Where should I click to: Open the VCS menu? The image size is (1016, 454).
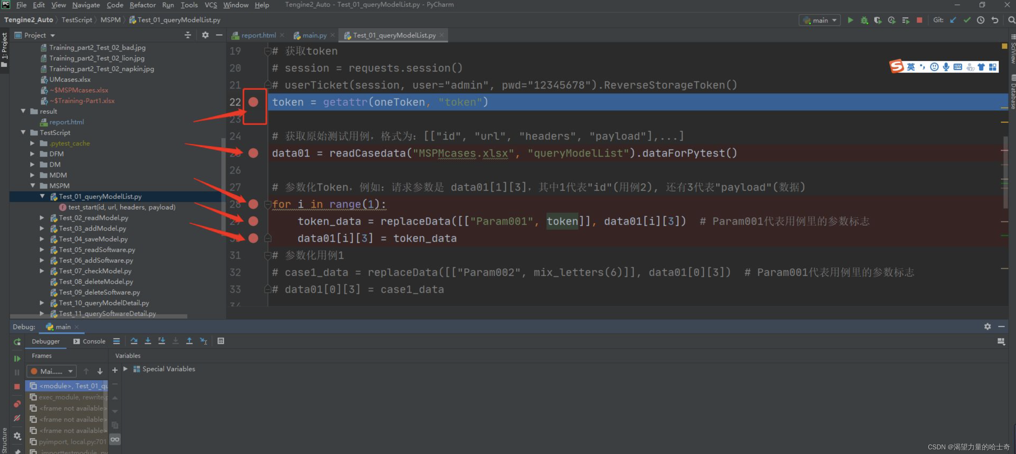pyautogui.click(x=211, y=5)
